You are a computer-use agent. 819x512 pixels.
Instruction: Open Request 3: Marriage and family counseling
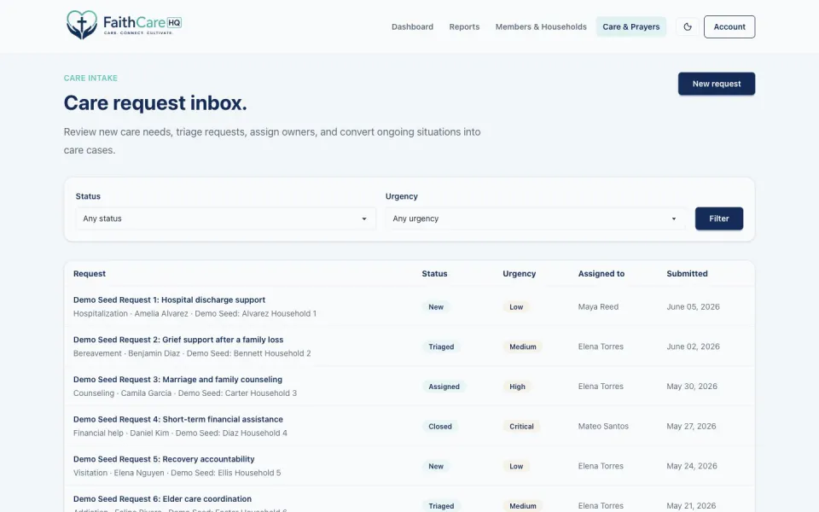pos(177,379)
